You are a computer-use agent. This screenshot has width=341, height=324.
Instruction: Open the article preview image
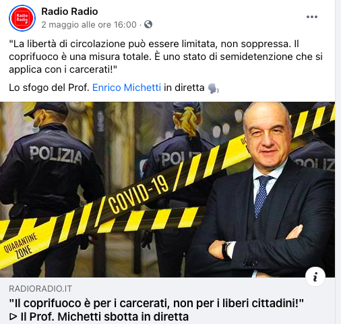click(167, 189)
